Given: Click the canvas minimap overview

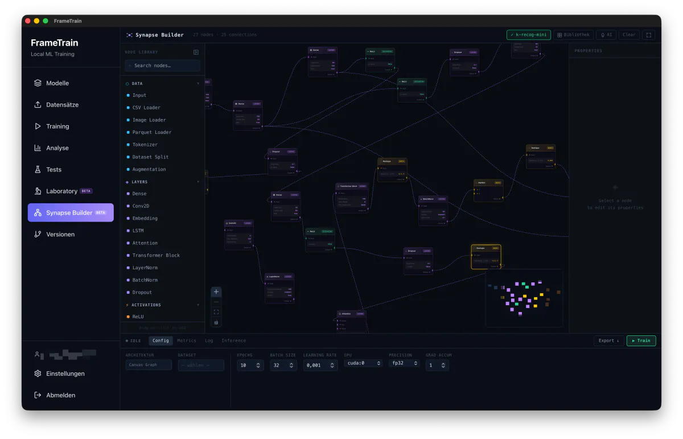Looking at the screenshot, I should click(524, 298).
